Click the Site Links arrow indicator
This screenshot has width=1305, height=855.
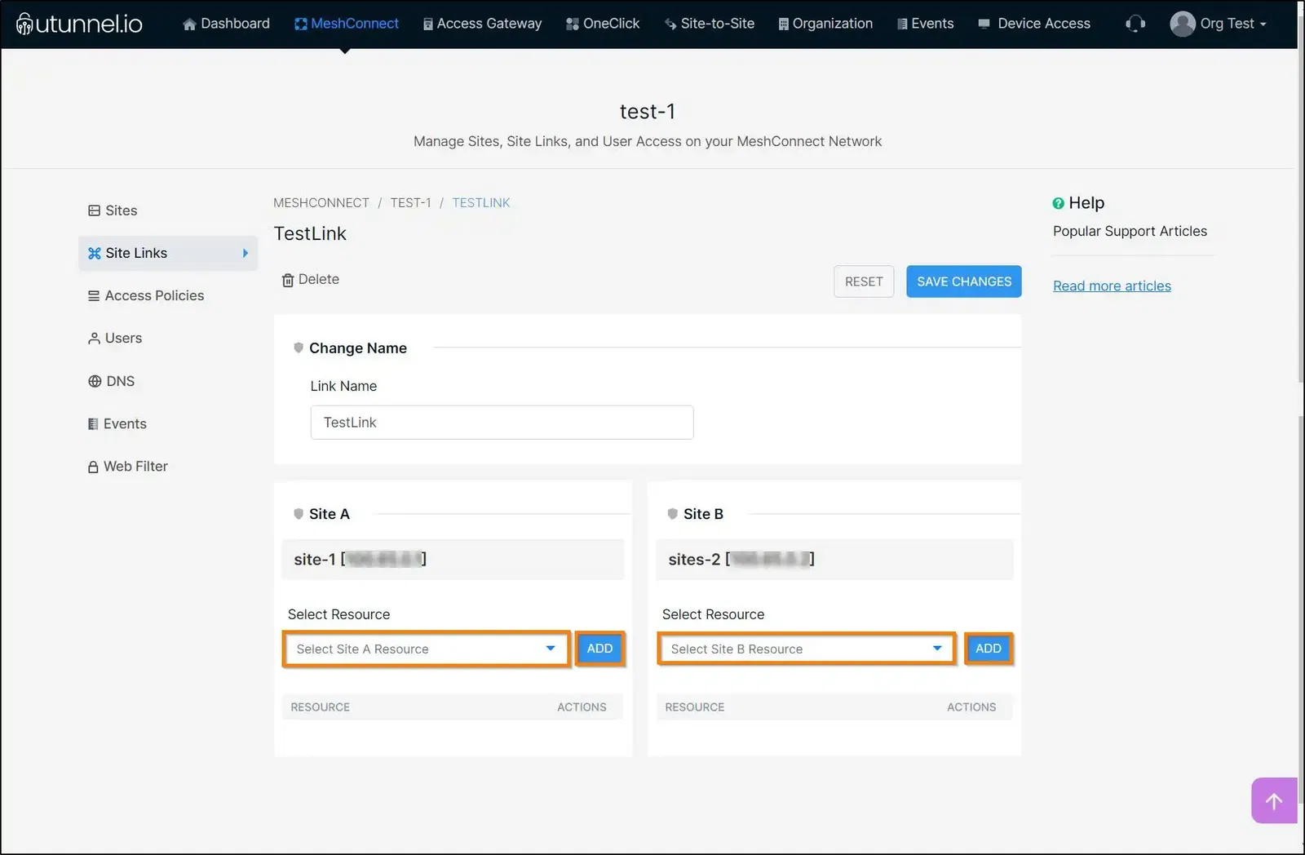click(x=245, y=253)
